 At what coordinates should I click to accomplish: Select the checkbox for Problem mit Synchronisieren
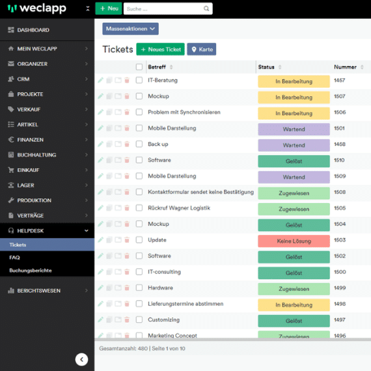(139, 112)
